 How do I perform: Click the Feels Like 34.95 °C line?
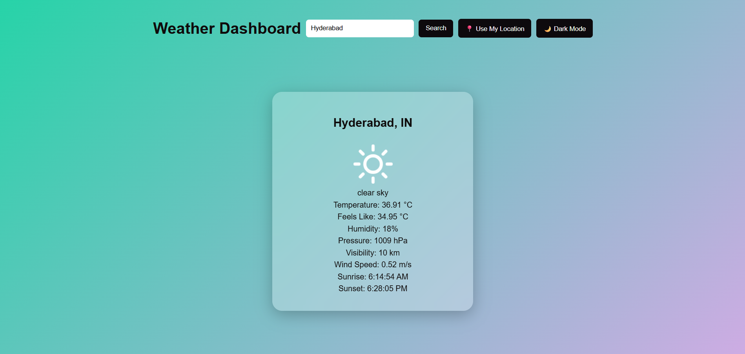tap(373, 217)
